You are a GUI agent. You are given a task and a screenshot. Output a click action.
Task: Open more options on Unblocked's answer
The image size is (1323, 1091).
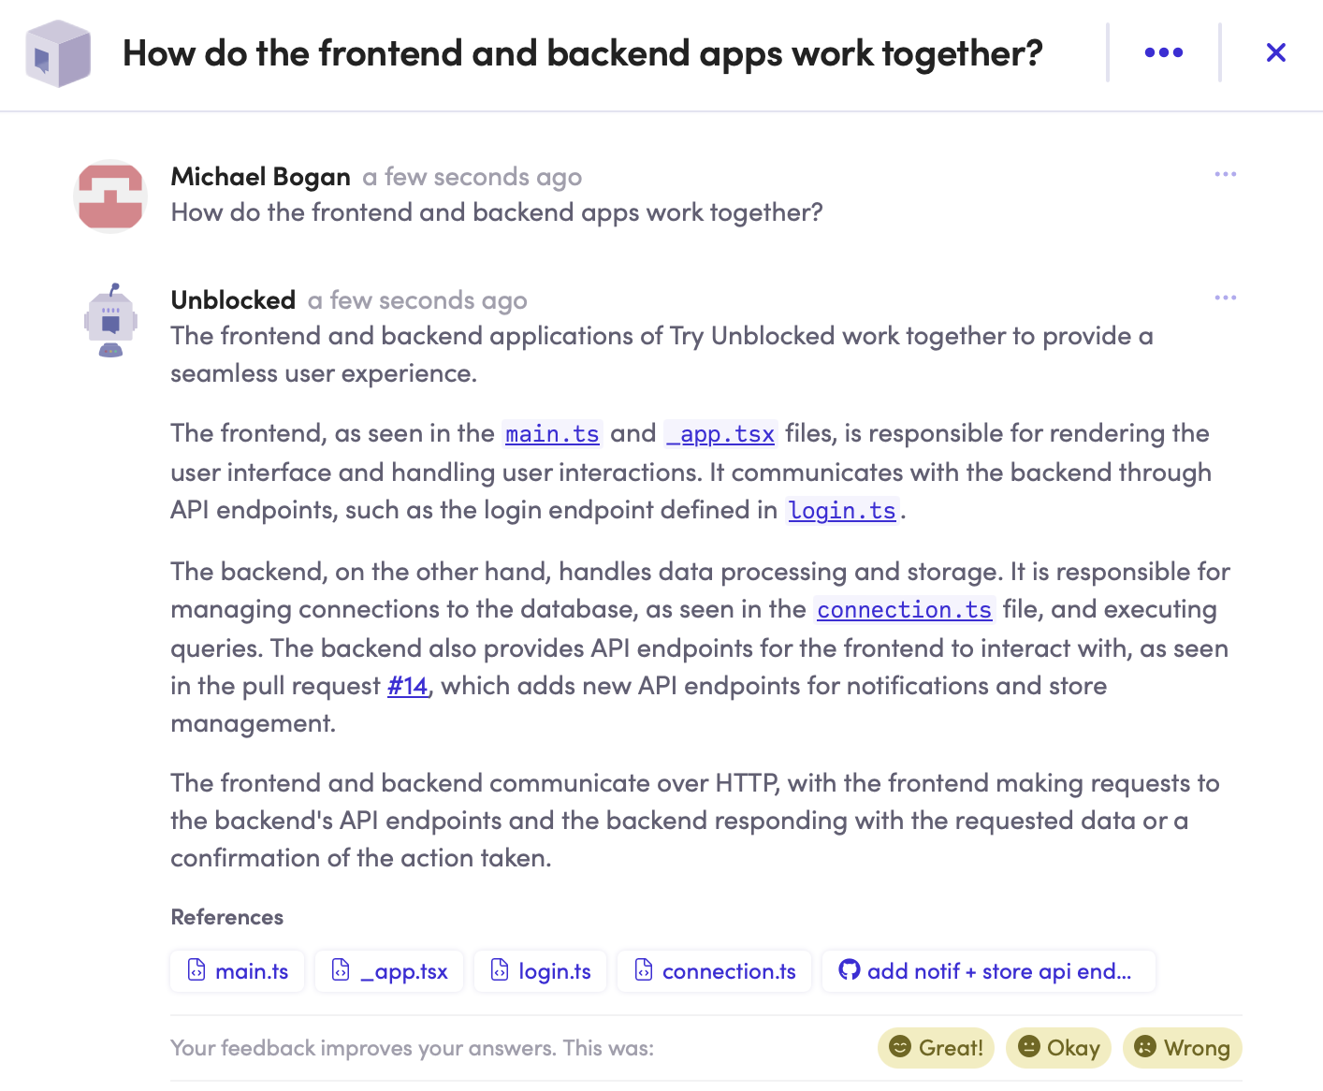1225,298
